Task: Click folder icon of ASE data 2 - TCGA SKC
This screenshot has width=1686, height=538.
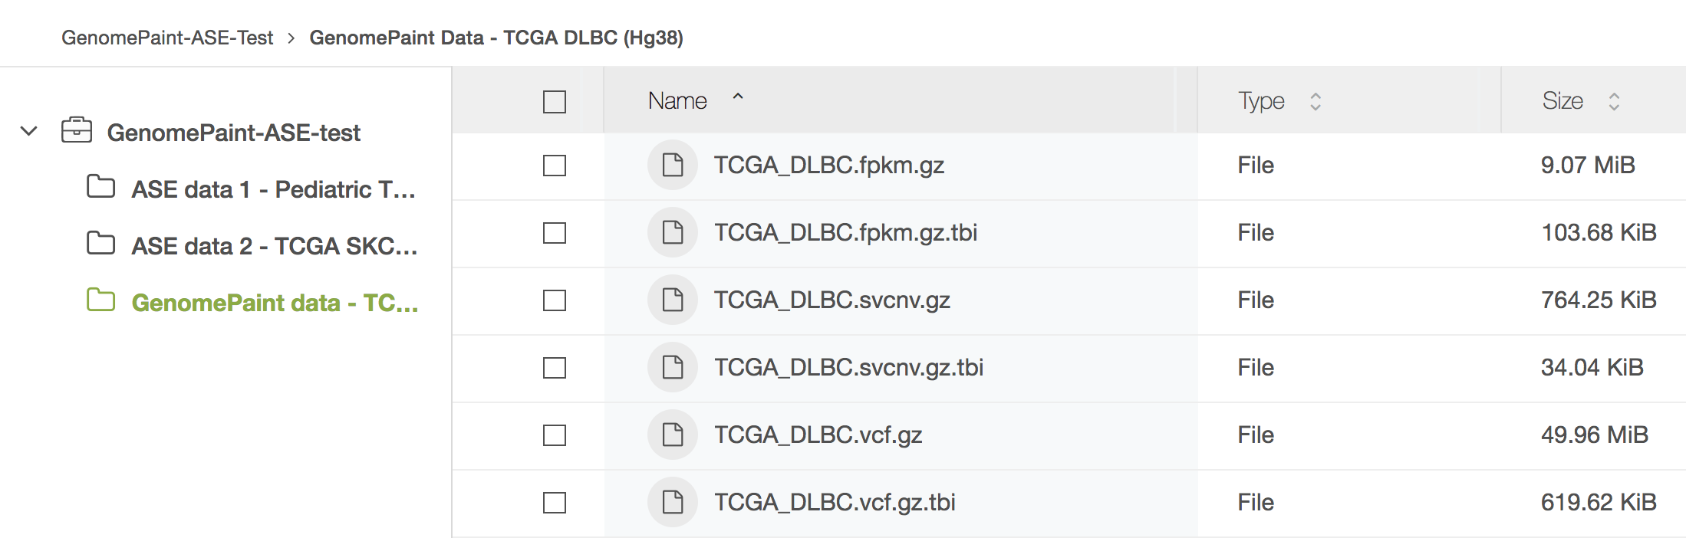Action: click(x=100, y=243)
